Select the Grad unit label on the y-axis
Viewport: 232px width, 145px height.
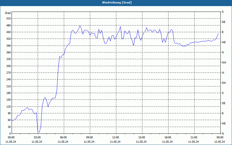pos(8,13)
